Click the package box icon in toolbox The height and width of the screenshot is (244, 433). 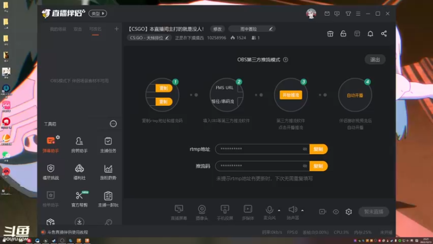(x=50, y=222)
